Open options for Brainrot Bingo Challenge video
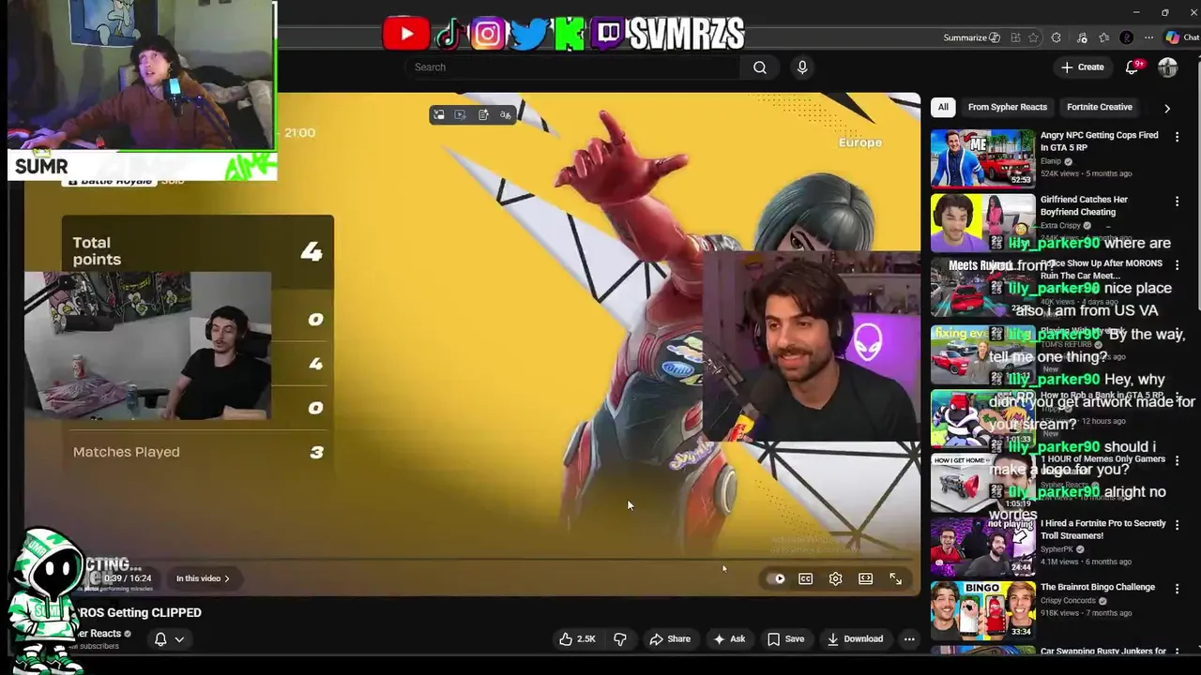This screenshot has height=675, width=1201. (x=1177, y=589)
